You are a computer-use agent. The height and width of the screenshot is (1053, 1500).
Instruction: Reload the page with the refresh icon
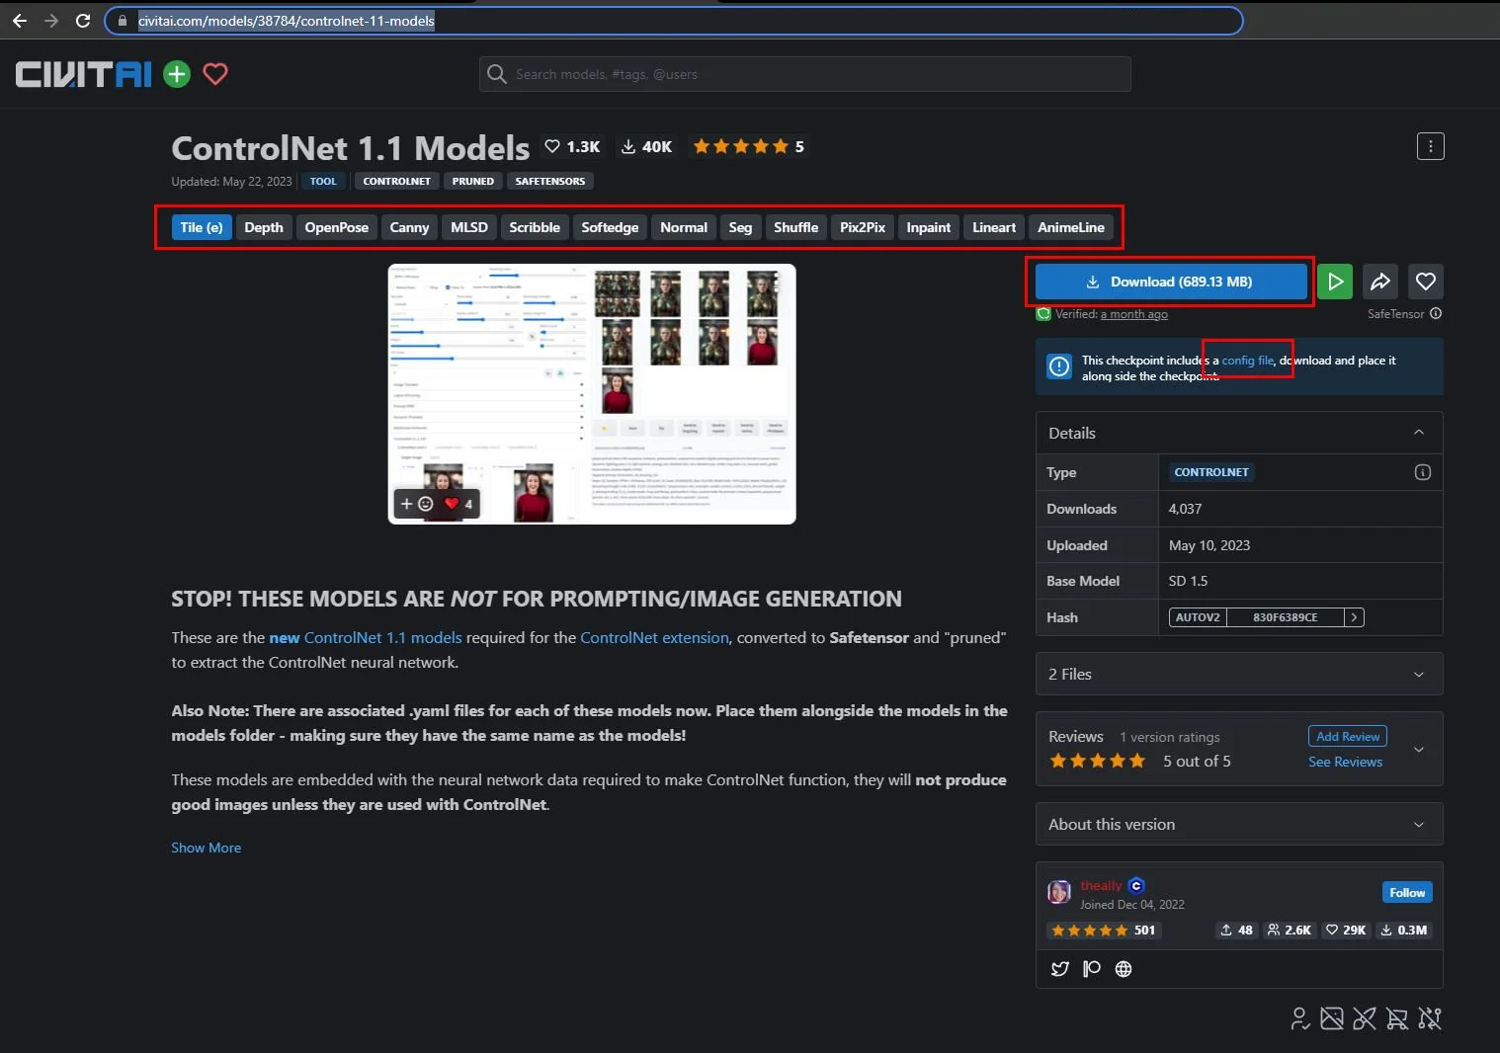(83, 21)
